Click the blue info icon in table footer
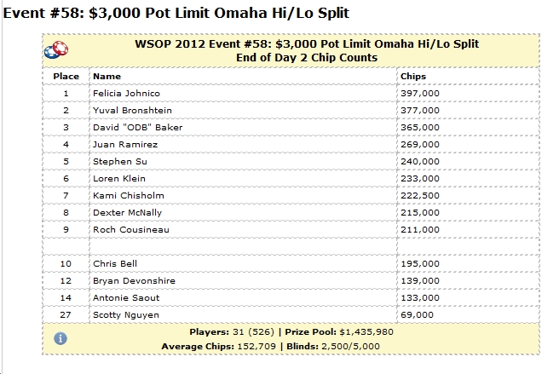The width and height of the screenshot is (559, 374). (x=61, y=338)
